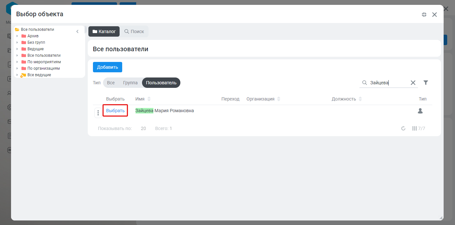Click the Добавить button
455x225 pixels.
pyautogui.click(x=108, y=67)
